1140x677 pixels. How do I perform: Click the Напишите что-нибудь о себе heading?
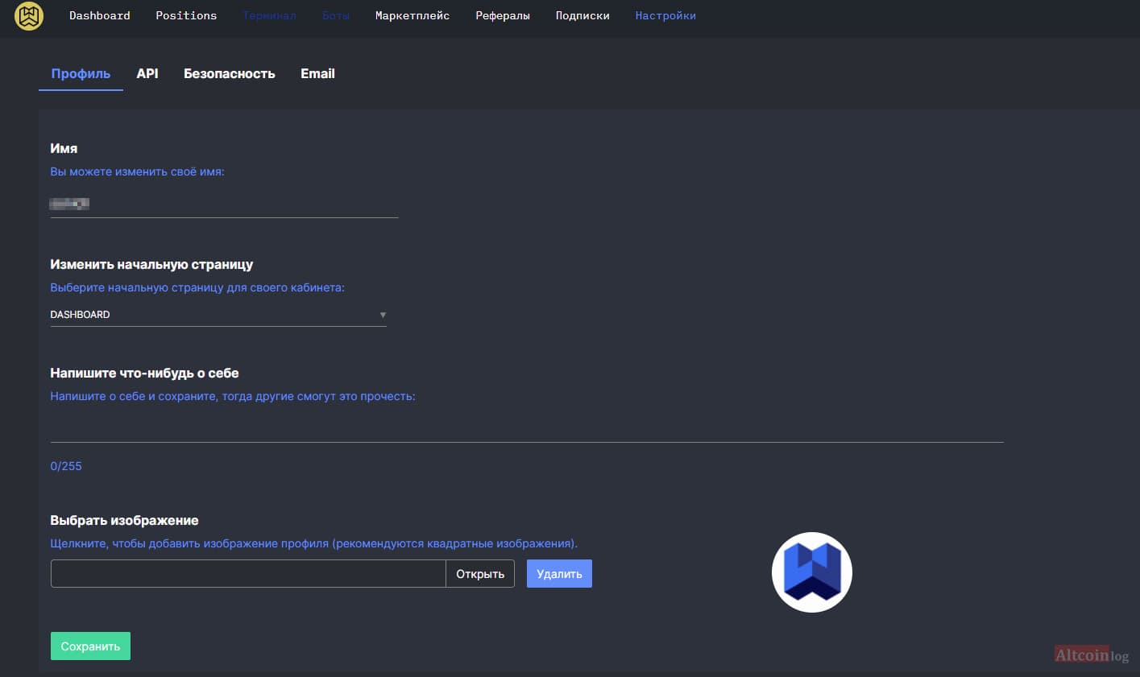144,374
